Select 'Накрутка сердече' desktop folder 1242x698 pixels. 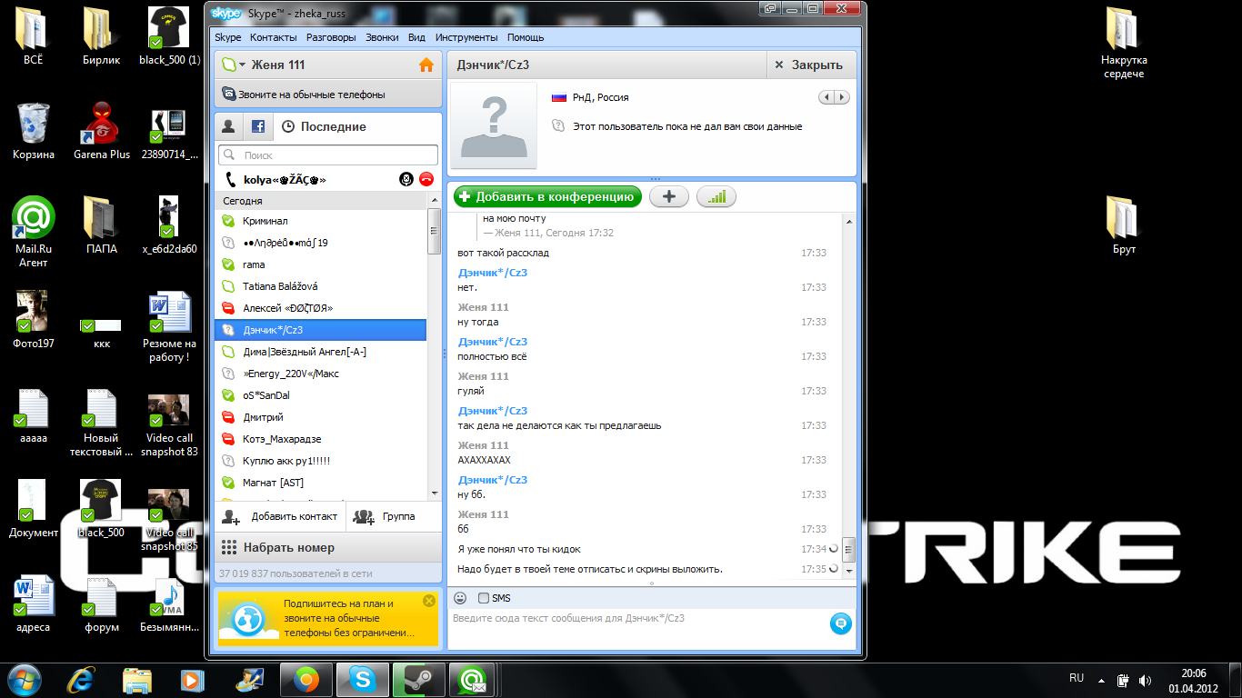click(1124, 43)
